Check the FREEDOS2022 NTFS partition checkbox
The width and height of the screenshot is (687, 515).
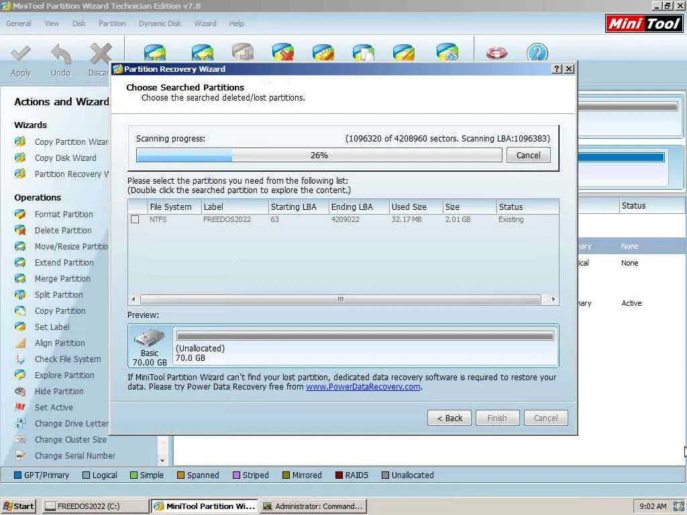click(x=135, y=219)
